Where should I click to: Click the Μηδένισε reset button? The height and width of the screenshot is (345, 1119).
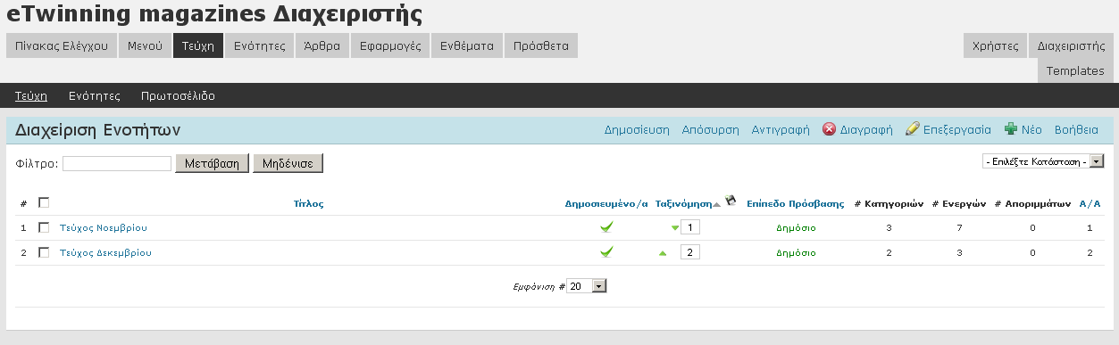click(288, 163)
